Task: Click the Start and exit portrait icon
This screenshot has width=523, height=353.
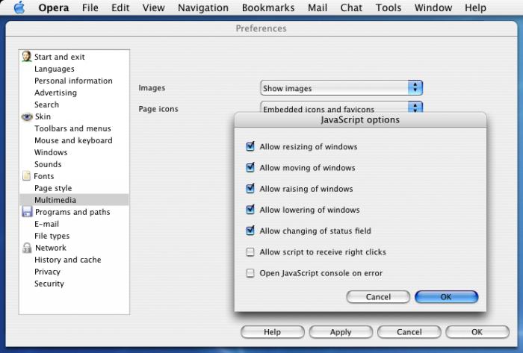Action: pyautogui.click(x=26, y=56)
